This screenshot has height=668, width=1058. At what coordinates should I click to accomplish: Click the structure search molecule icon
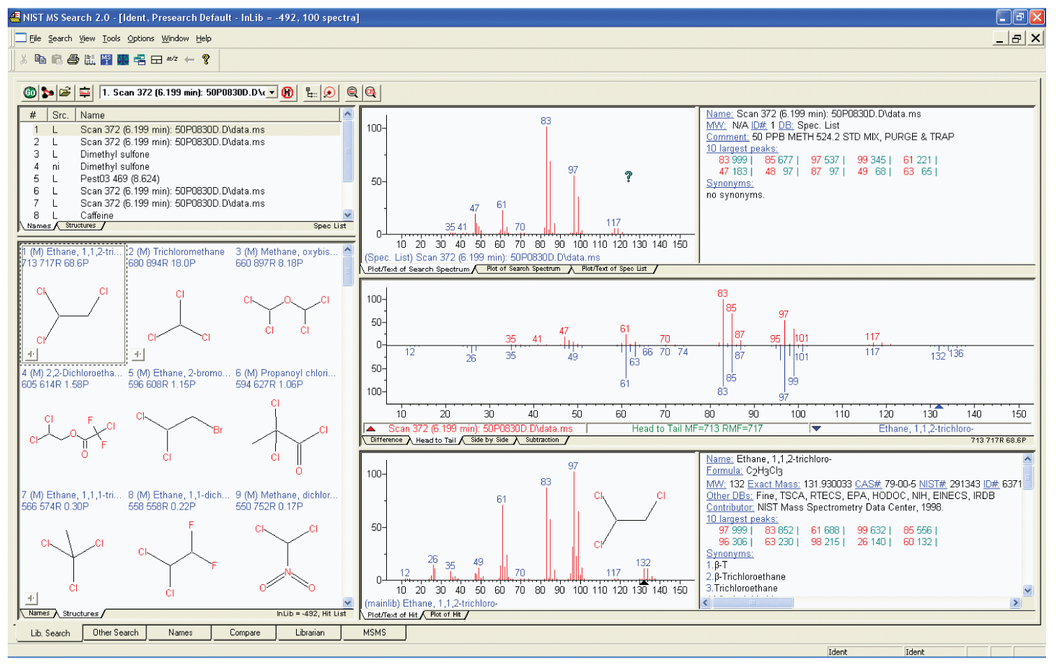click(x=47, y=92)
